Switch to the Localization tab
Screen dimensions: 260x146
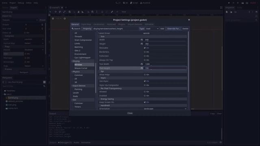click(99, 24)
